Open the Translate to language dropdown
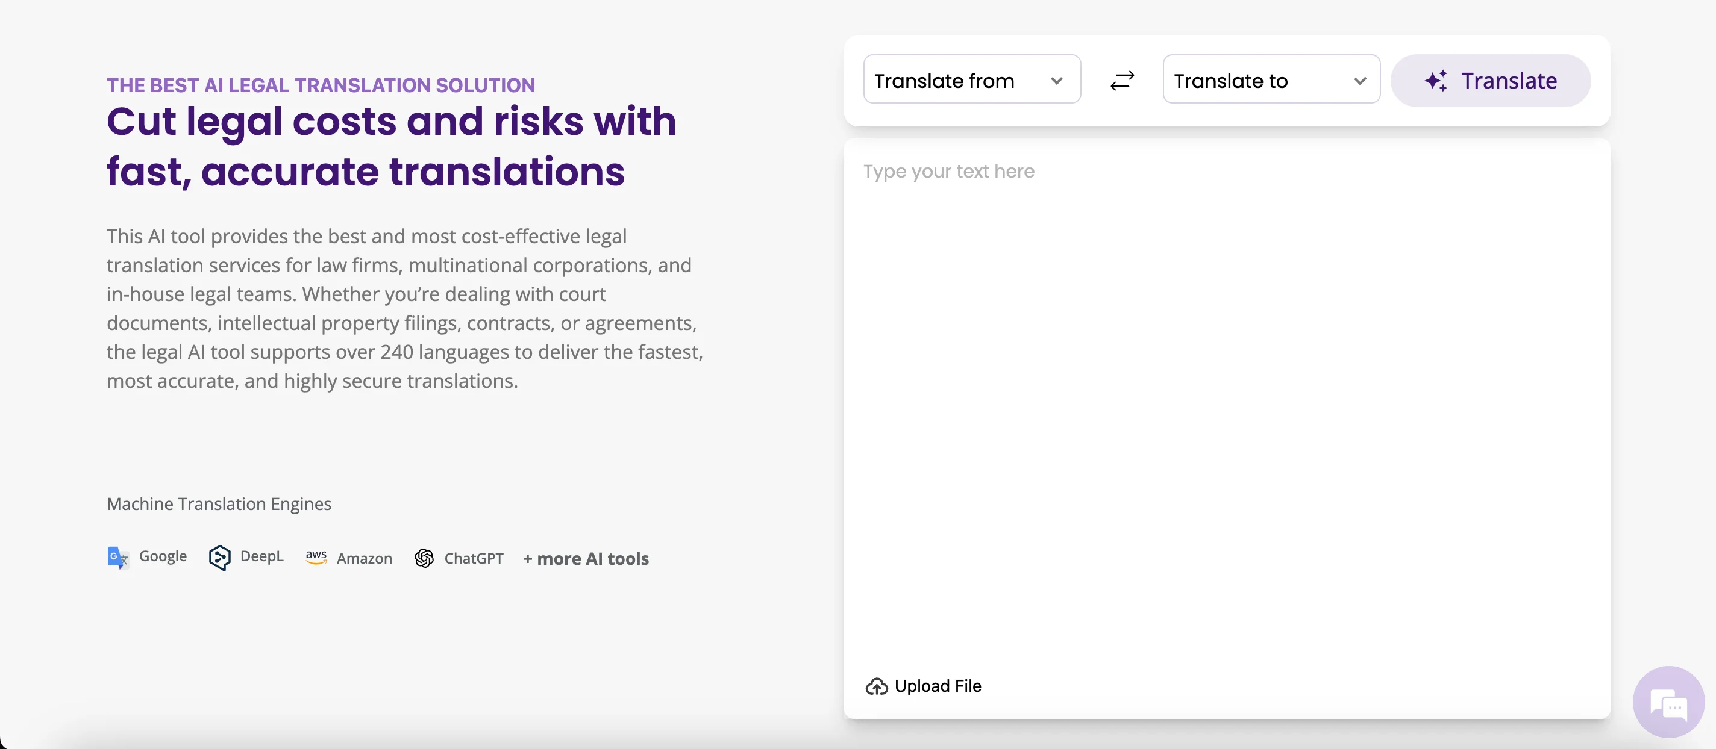1716x749 pixels. pyautogui.click(x=1271, y=80)
